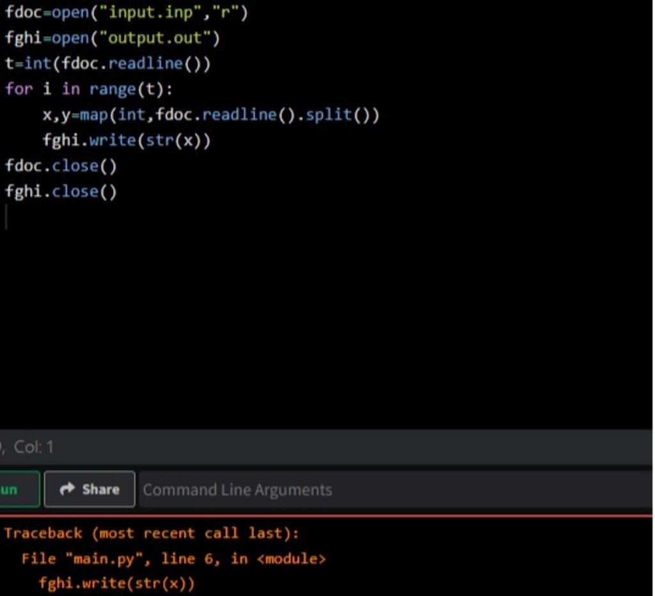This screenshot has width=655, height=596.
Task: Click the fdoc.close() line
Action: (x=61, y=166)
